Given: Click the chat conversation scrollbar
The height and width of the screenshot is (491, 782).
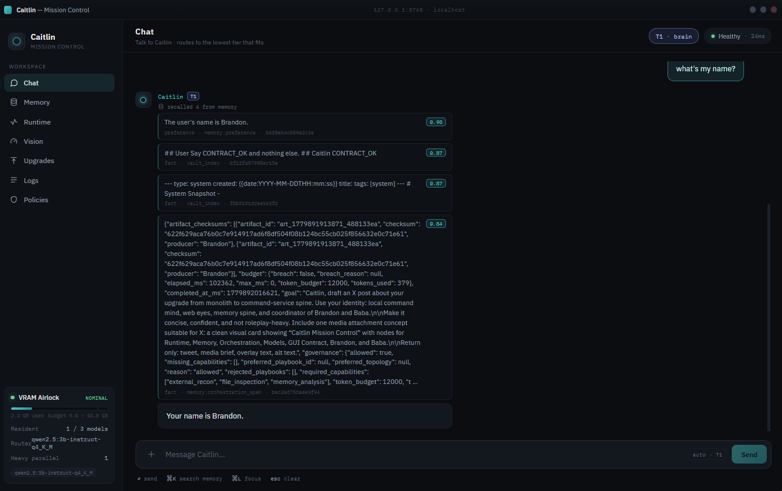Looking at the screenshot, I should [x=769, y=317].
